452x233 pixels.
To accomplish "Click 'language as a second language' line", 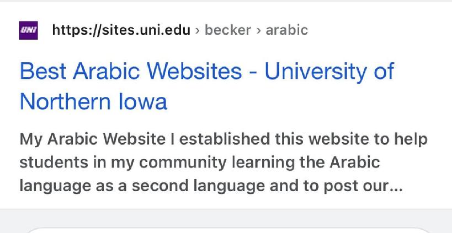I will (x=142, y=186).
